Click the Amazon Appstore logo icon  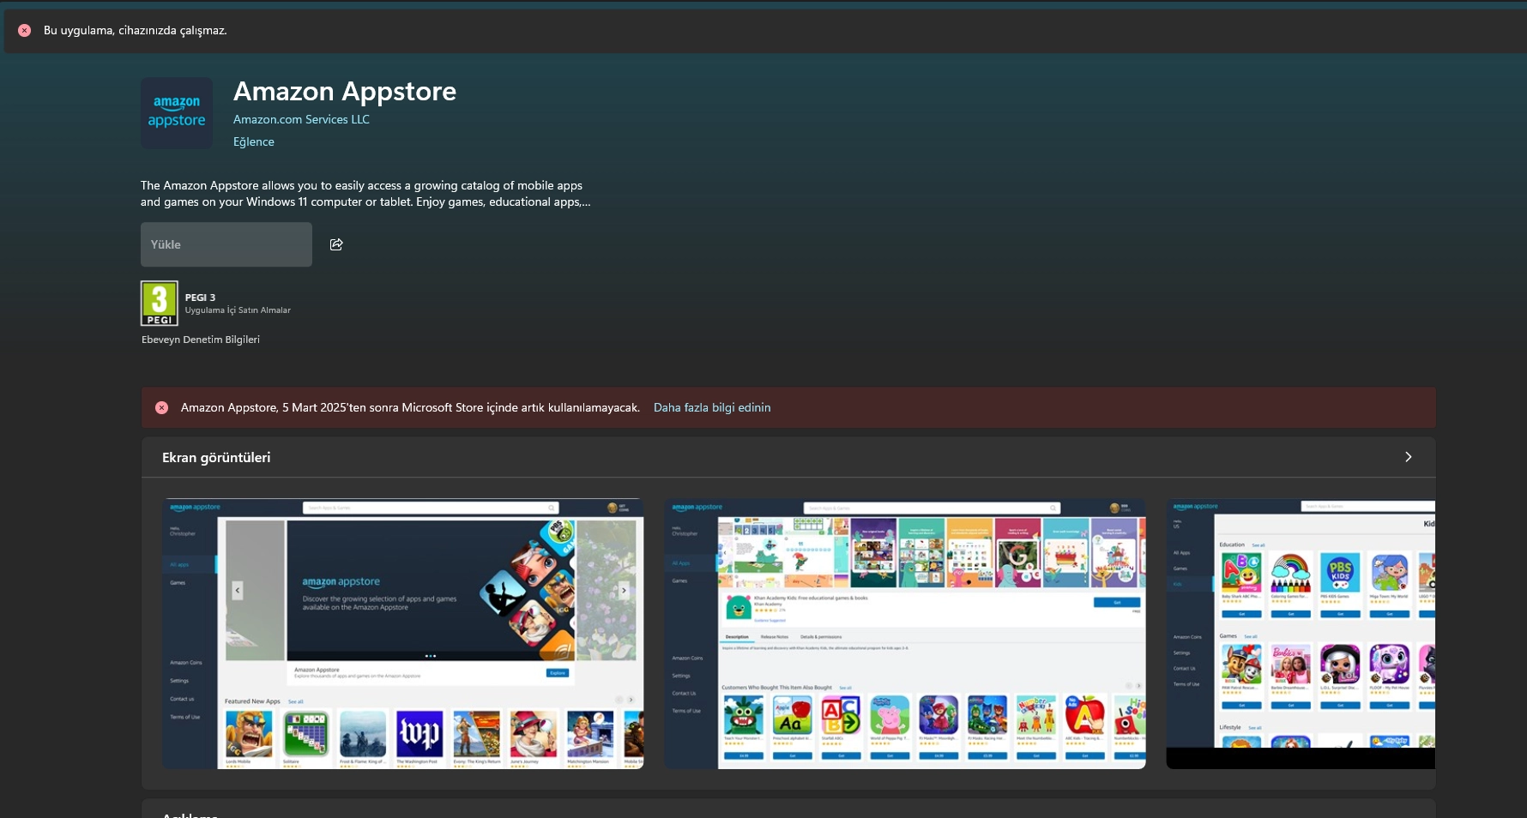point(177,113)
